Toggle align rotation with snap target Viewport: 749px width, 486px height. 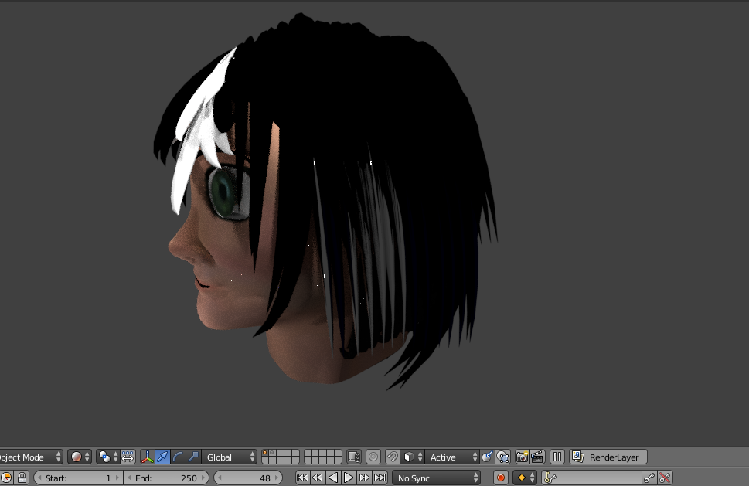pyautogui.click(x=487, y=457)
